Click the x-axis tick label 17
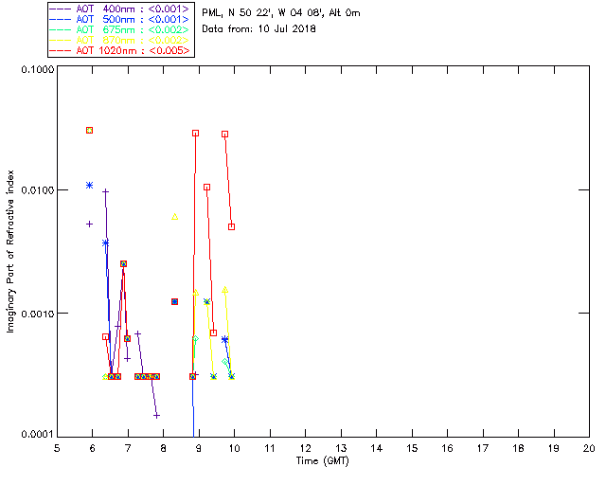The width and height of the screenshot is (606, 485). [x=483, y=448]
